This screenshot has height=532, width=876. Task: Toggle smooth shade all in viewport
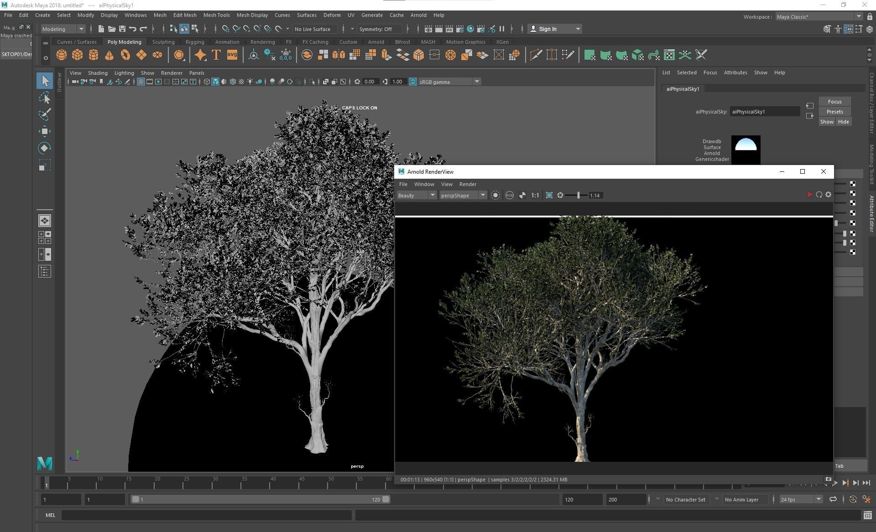point(215,82)
